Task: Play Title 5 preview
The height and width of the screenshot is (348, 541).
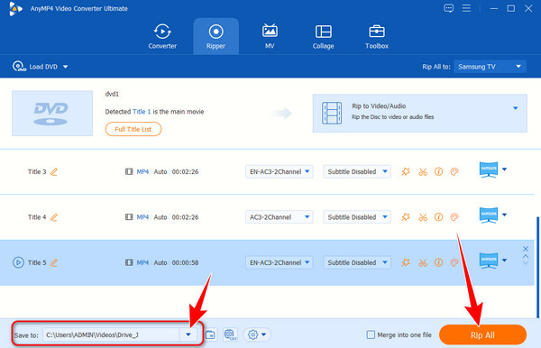Action: pos(18,262)
